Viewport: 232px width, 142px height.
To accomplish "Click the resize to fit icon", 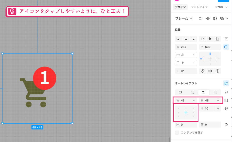I will pyautogui.click(x=226, y=101).
